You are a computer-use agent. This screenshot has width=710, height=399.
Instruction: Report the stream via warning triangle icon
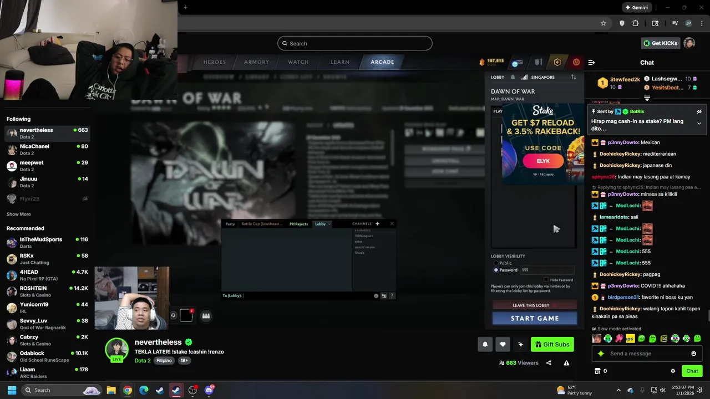point(566,363)
